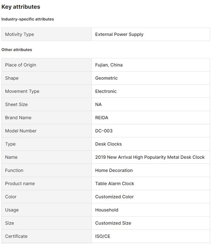Click the Desk Clocks type value
The height and width of the screenshot is (244, 212).
(x=108, y=144)
